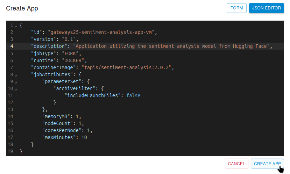Click the containerImage value string

[x=127, y=67]
